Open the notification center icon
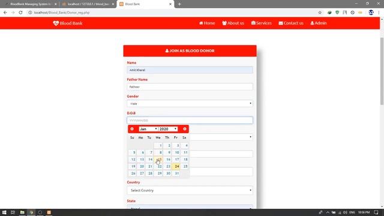Screen dimensions: 384x216 376,212
